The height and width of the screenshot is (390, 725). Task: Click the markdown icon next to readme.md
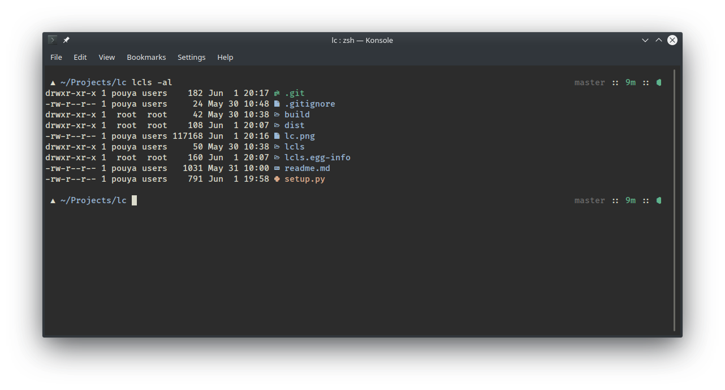[x=277, y=168]
